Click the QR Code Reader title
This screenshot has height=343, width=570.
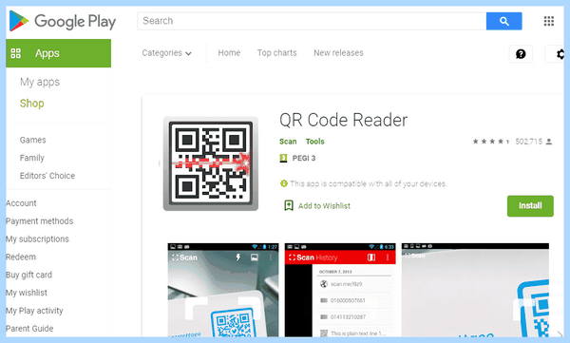[344, 120]
